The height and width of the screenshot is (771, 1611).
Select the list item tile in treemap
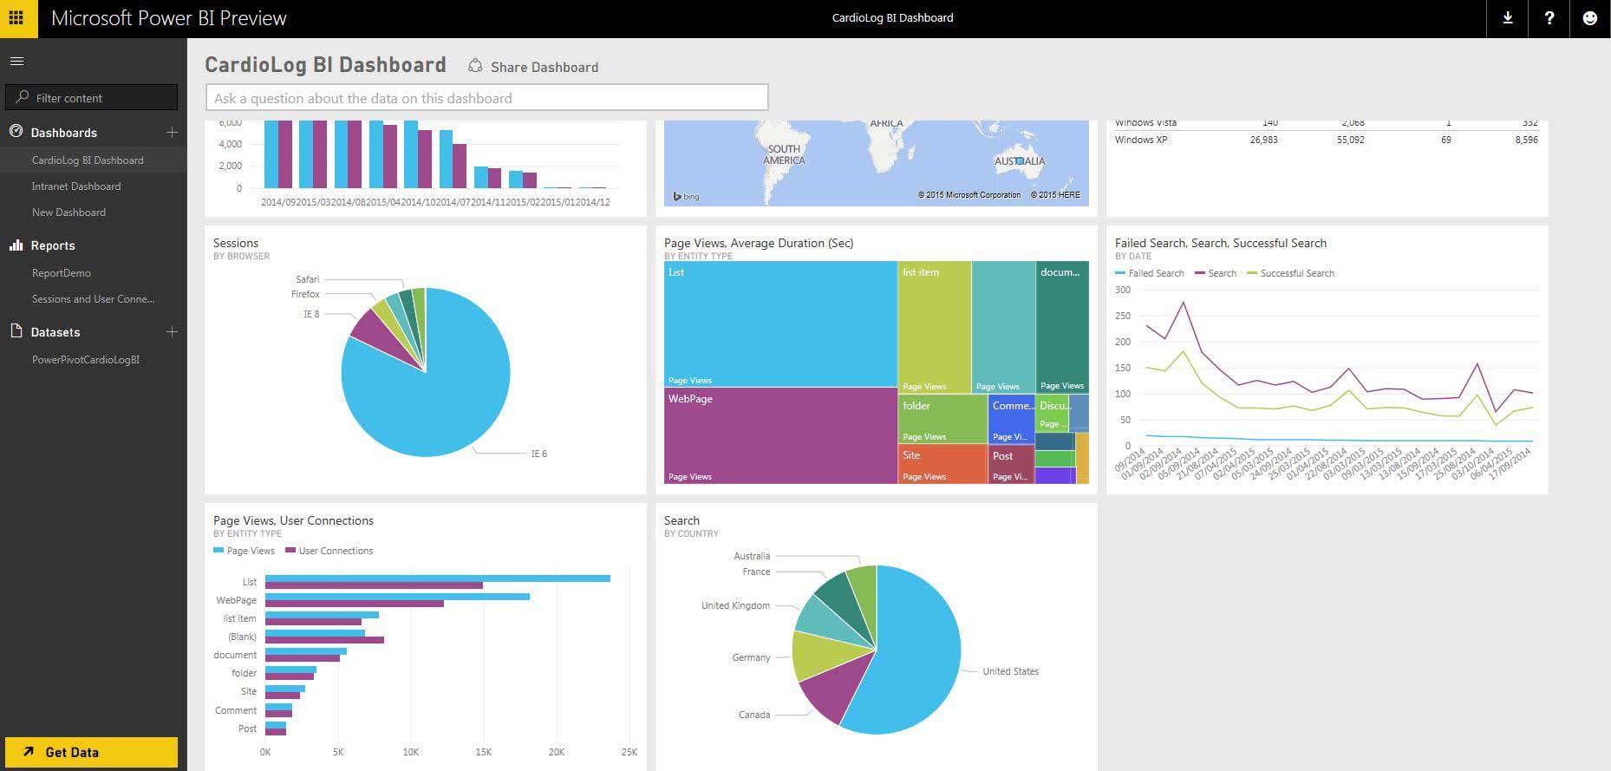935,326
